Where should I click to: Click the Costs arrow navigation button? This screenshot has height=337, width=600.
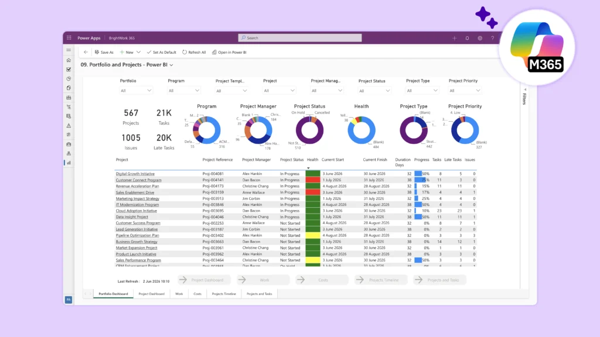322,280
